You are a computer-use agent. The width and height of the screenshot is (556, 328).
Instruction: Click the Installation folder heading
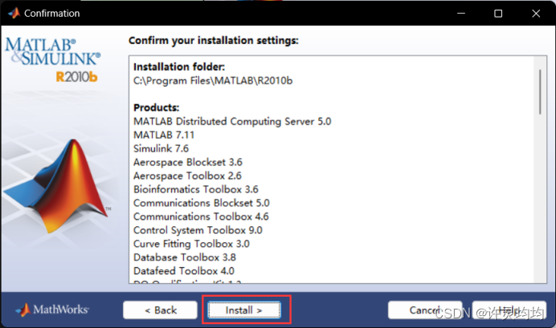pyautogui.click(x=179, y=67)
